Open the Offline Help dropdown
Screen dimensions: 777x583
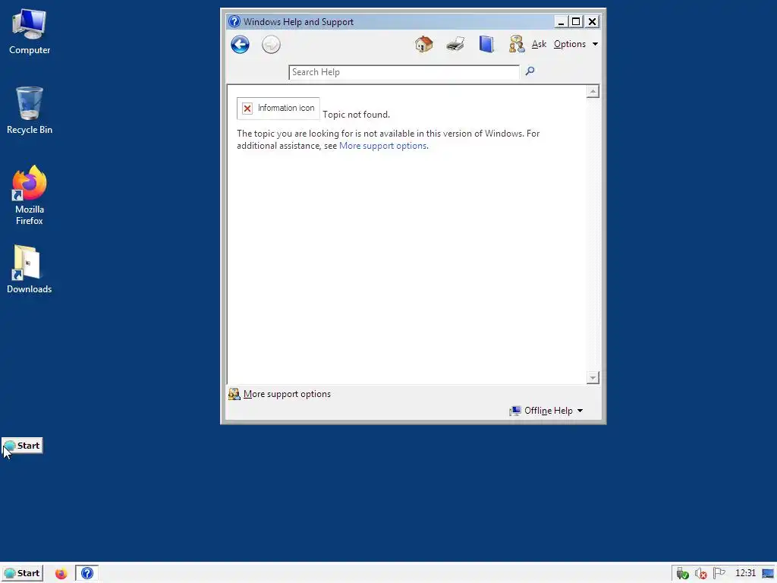click(x=546, y=411)
